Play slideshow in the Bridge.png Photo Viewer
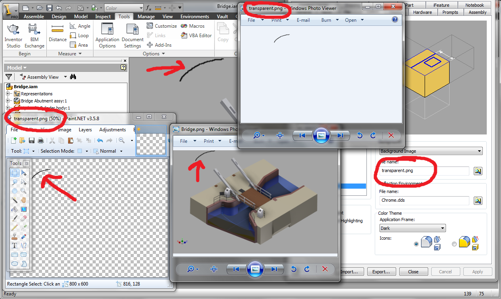Screen dimensions: 501x299 tap(255, 269)
